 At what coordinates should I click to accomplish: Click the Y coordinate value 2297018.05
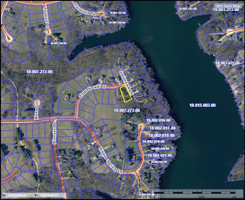[49, 195]
